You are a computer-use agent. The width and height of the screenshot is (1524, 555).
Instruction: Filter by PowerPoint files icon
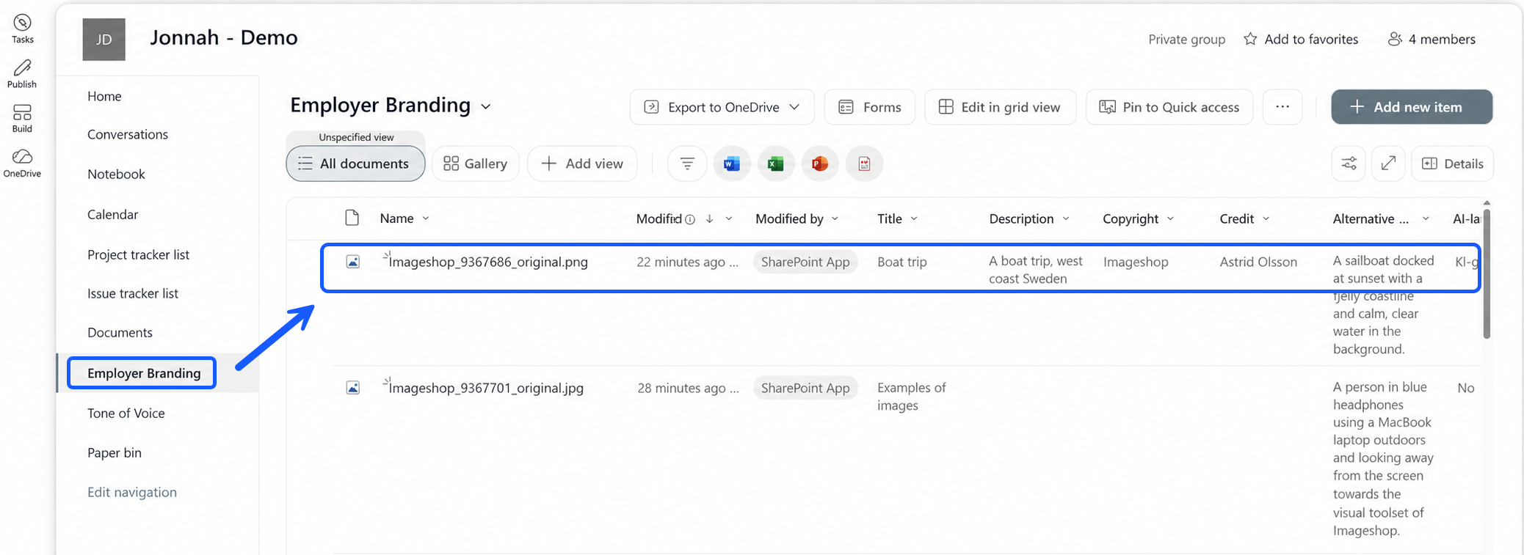click(820, 163)
